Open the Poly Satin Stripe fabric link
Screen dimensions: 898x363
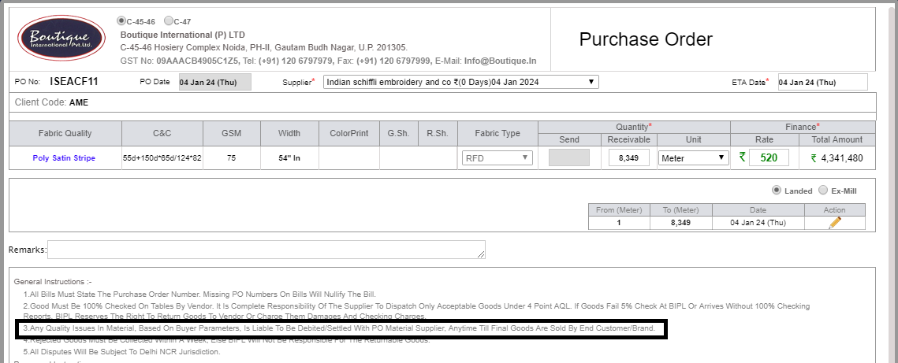[64, 158]
